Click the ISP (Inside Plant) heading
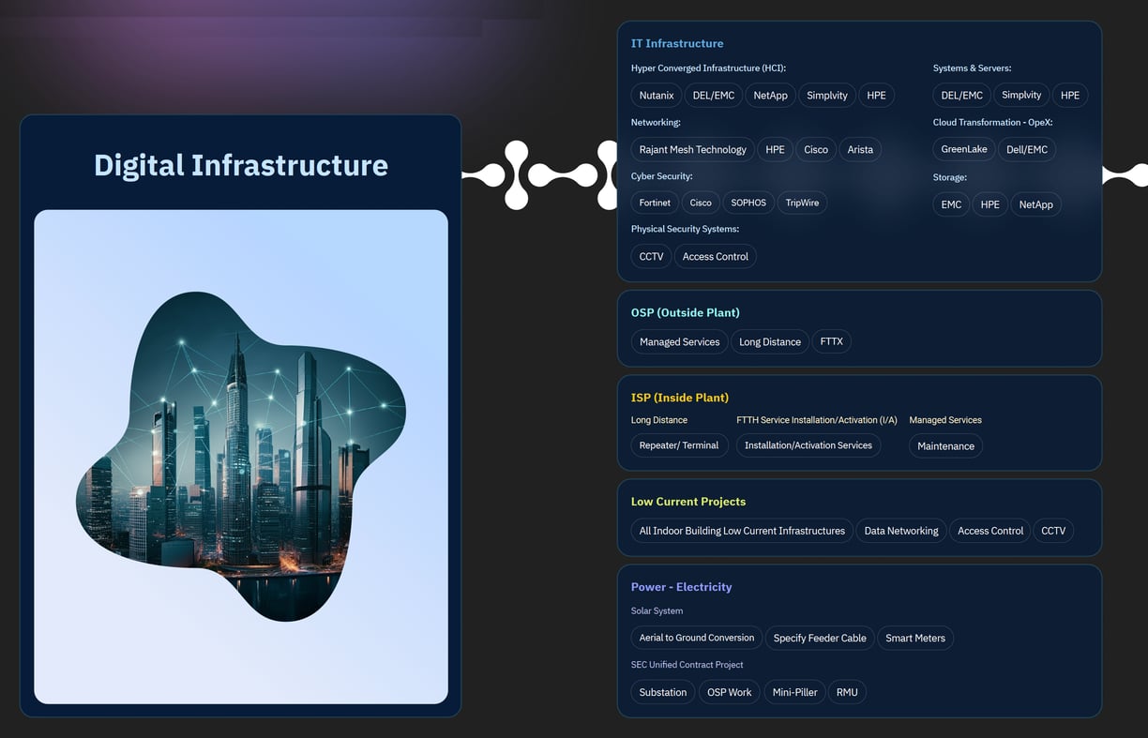The width and height of the screenshot is (1148, 738). tap(680, 398)
